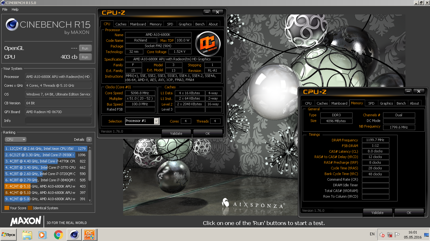
Task: Click ranking list scroll down arrow
Action: click(90, 200)
